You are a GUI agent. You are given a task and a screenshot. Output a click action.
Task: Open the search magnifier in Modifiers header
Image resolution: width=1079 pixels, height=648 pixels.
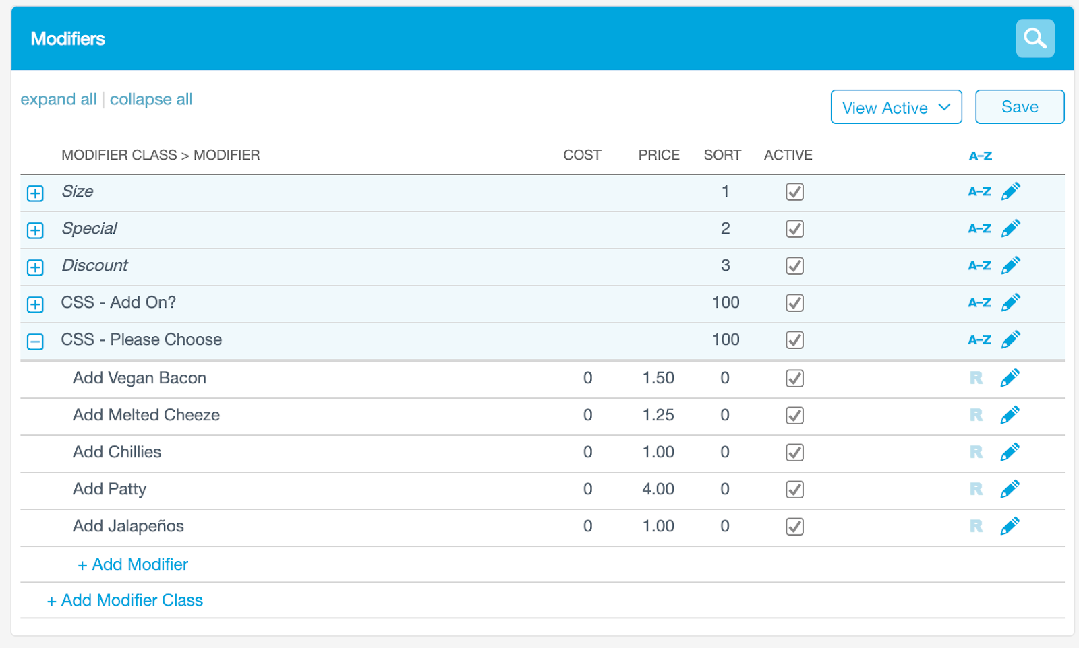tap(1034, 38)
